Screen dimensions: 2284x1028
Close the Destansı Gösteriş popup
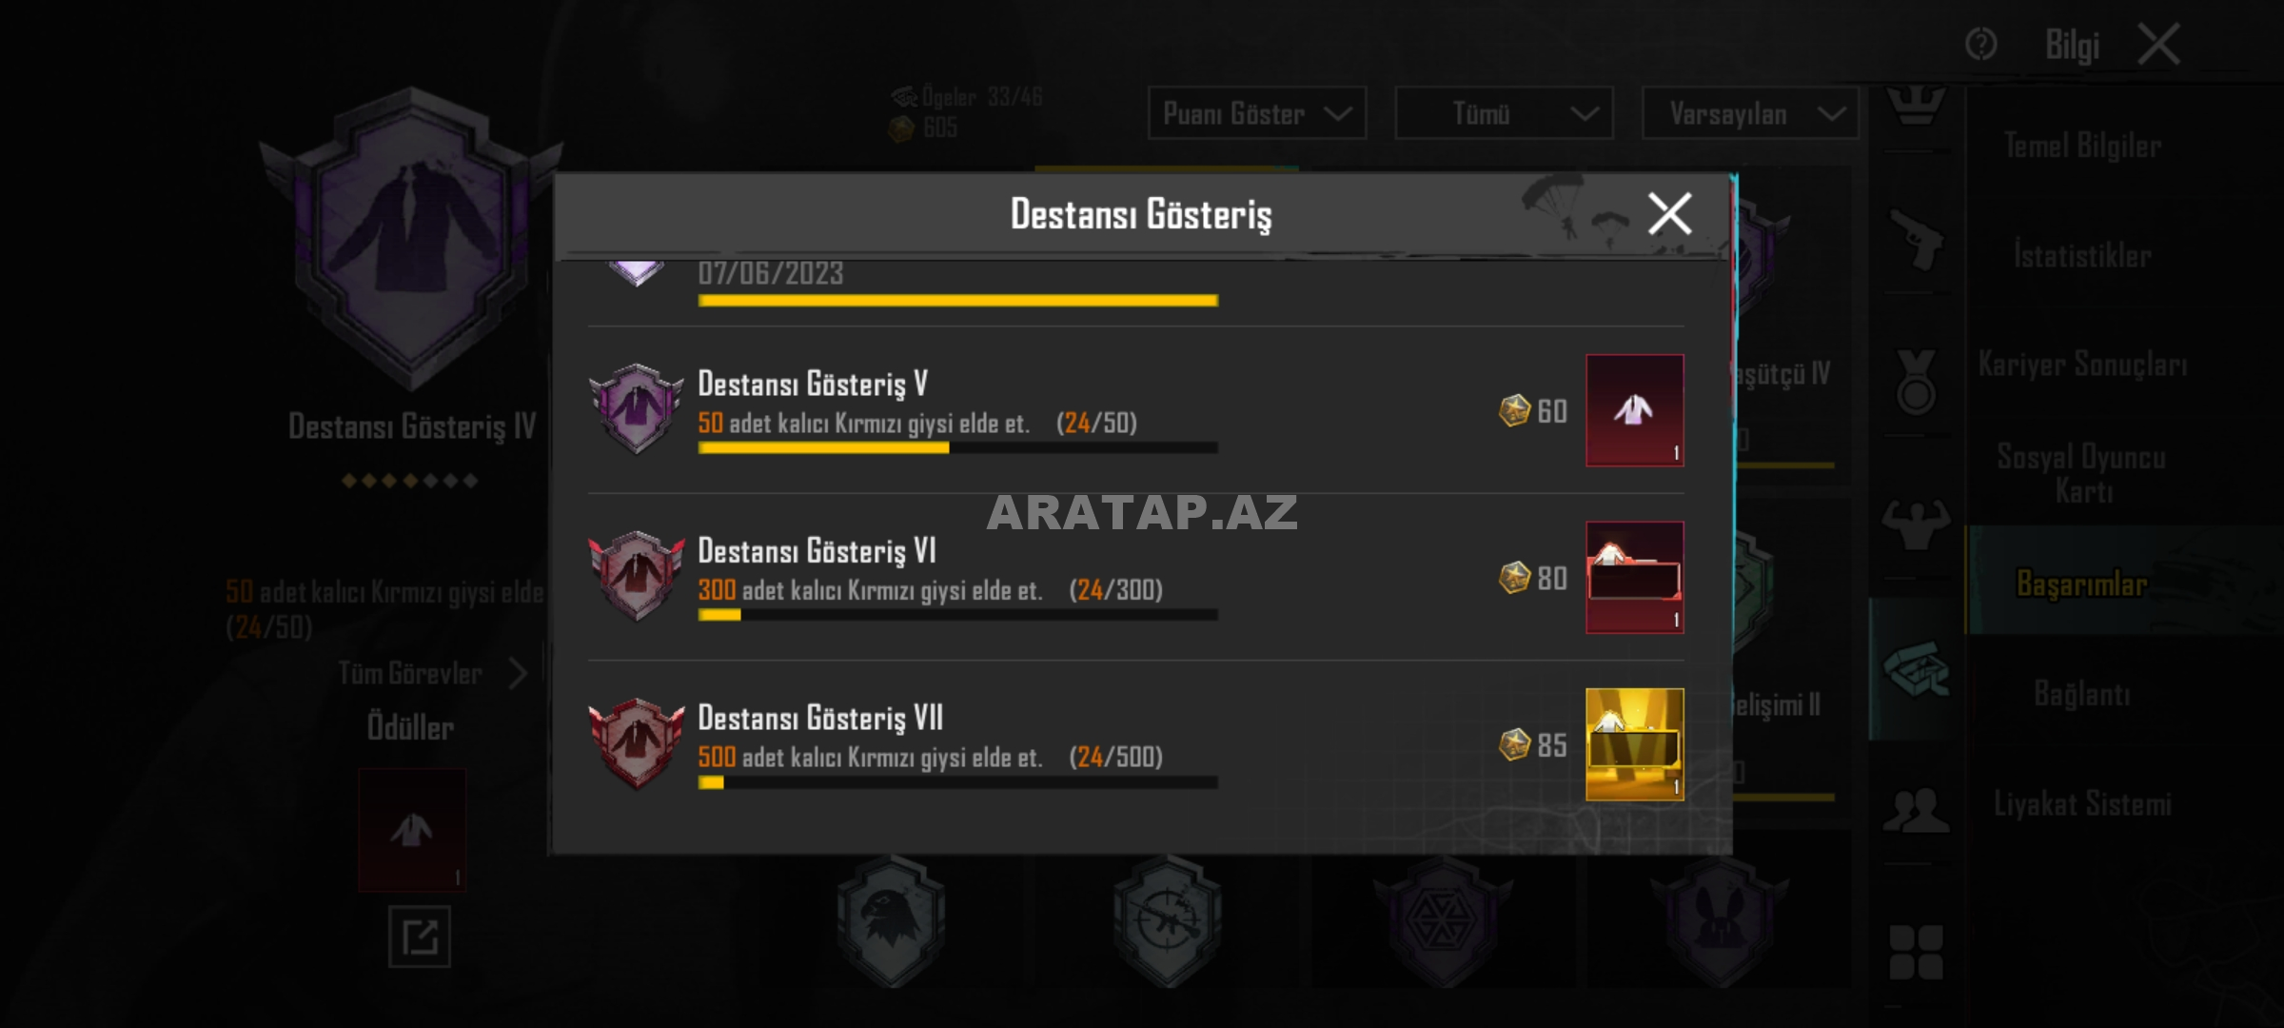(x=1669, y=213)
